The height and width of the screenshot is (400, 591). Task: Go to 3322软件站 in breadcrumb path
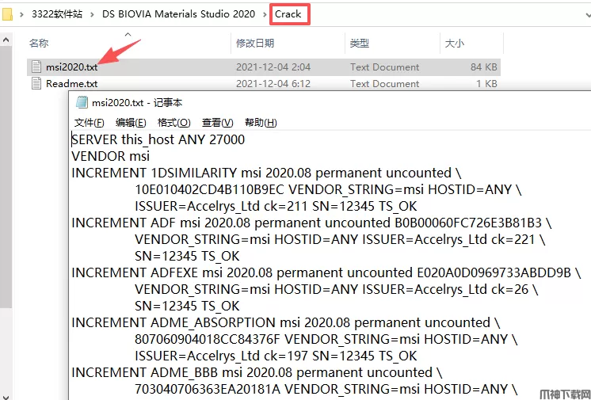tap(57, 14)
